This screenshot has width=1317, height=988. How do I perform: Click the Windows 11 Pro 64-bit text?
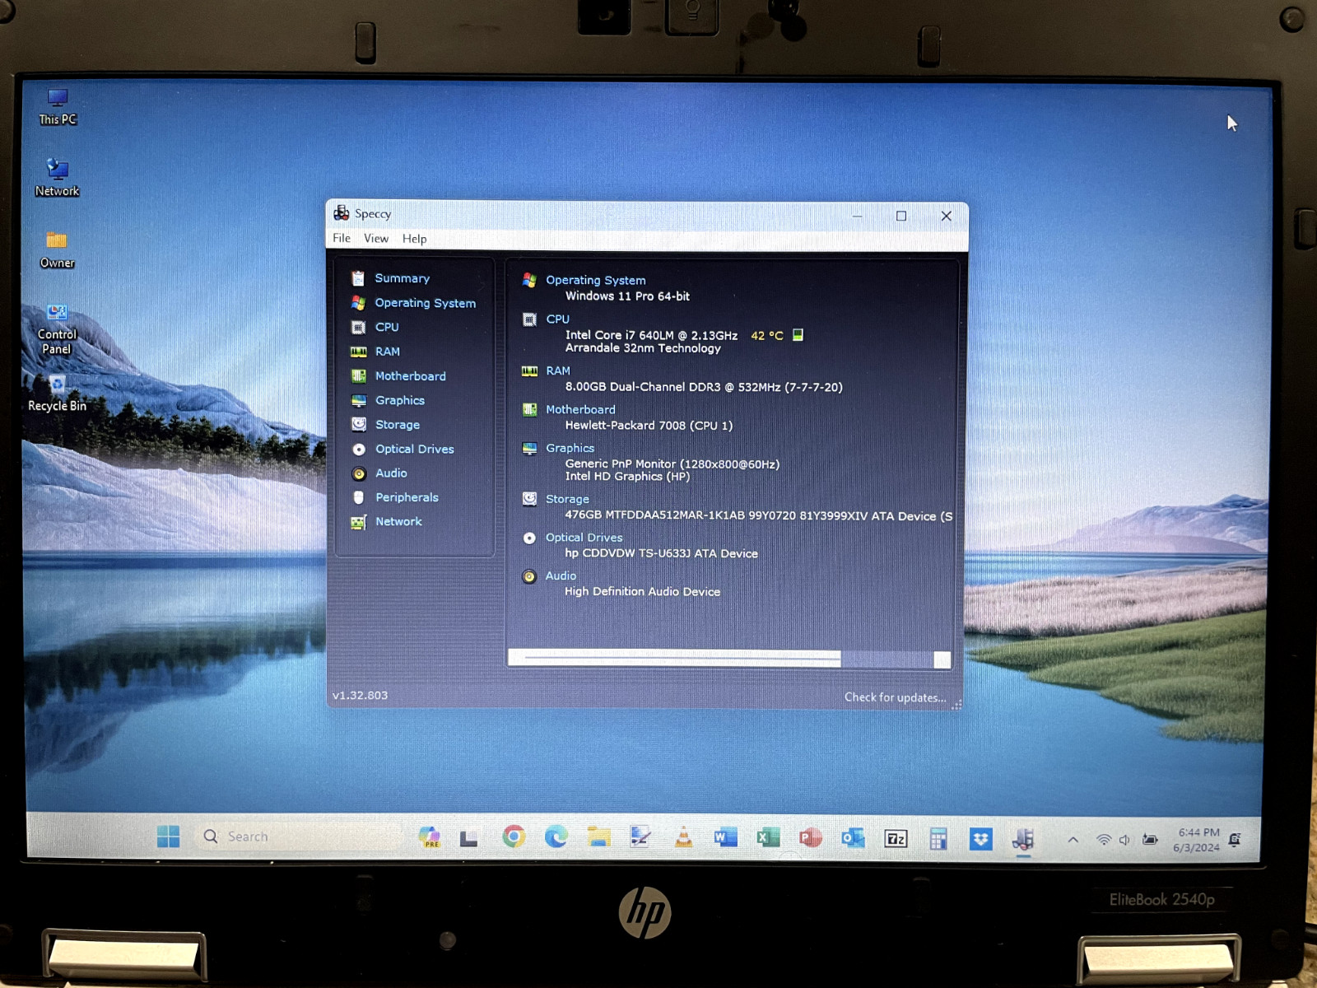[x=627, y=296]
